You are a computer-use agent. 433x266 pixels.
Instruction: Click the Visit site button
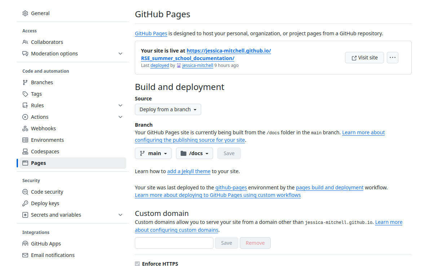(x=364, y=58)
